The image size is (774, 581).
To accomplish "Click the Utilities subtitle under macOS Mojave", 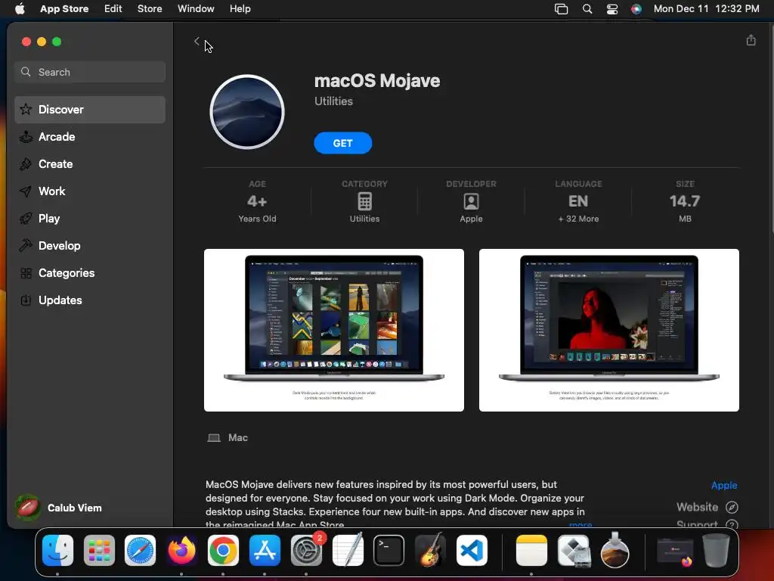I will pos(333,101).
